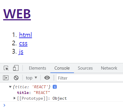Image resolution: width=123 pixels, height=112 pixels.
Task: Click the console prompt chevron
Action: tap(4, 105)
